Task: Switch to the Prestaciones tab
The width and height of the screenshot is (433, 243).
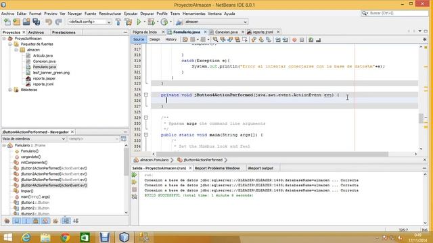Action: point(64,32)
